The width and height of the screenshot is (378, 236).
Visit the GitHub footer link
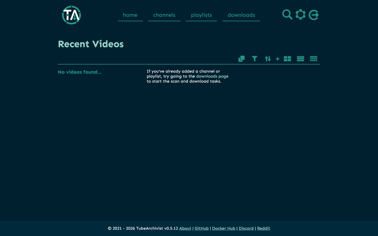click(x=202, y=228)
